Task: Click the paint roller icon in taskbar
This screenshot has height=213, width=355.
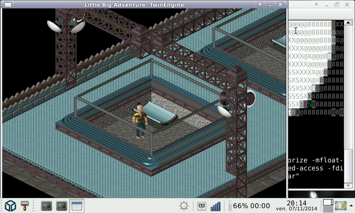Action: pyautogui.click(x=26, y=206)
